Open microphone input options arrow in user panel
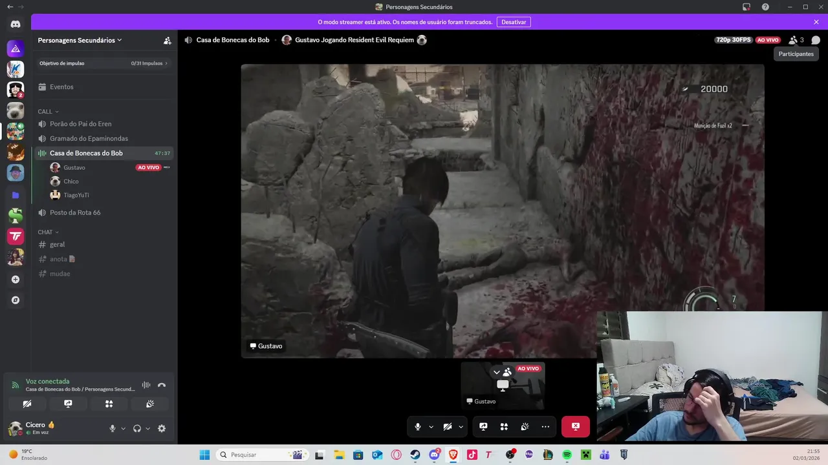This screenshot has width=828, height=465. [123, 428]
